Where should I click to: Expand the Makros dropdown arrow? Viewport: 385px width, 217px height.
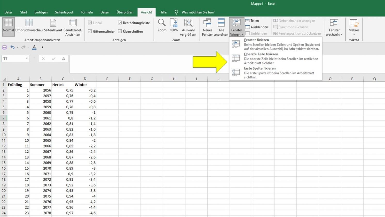354,34
